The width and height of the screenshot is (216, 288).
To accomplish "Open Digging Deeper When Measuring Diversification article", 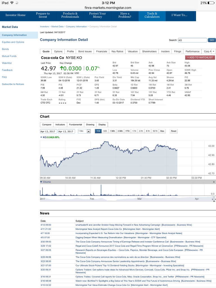I will [x=121, y=237].
